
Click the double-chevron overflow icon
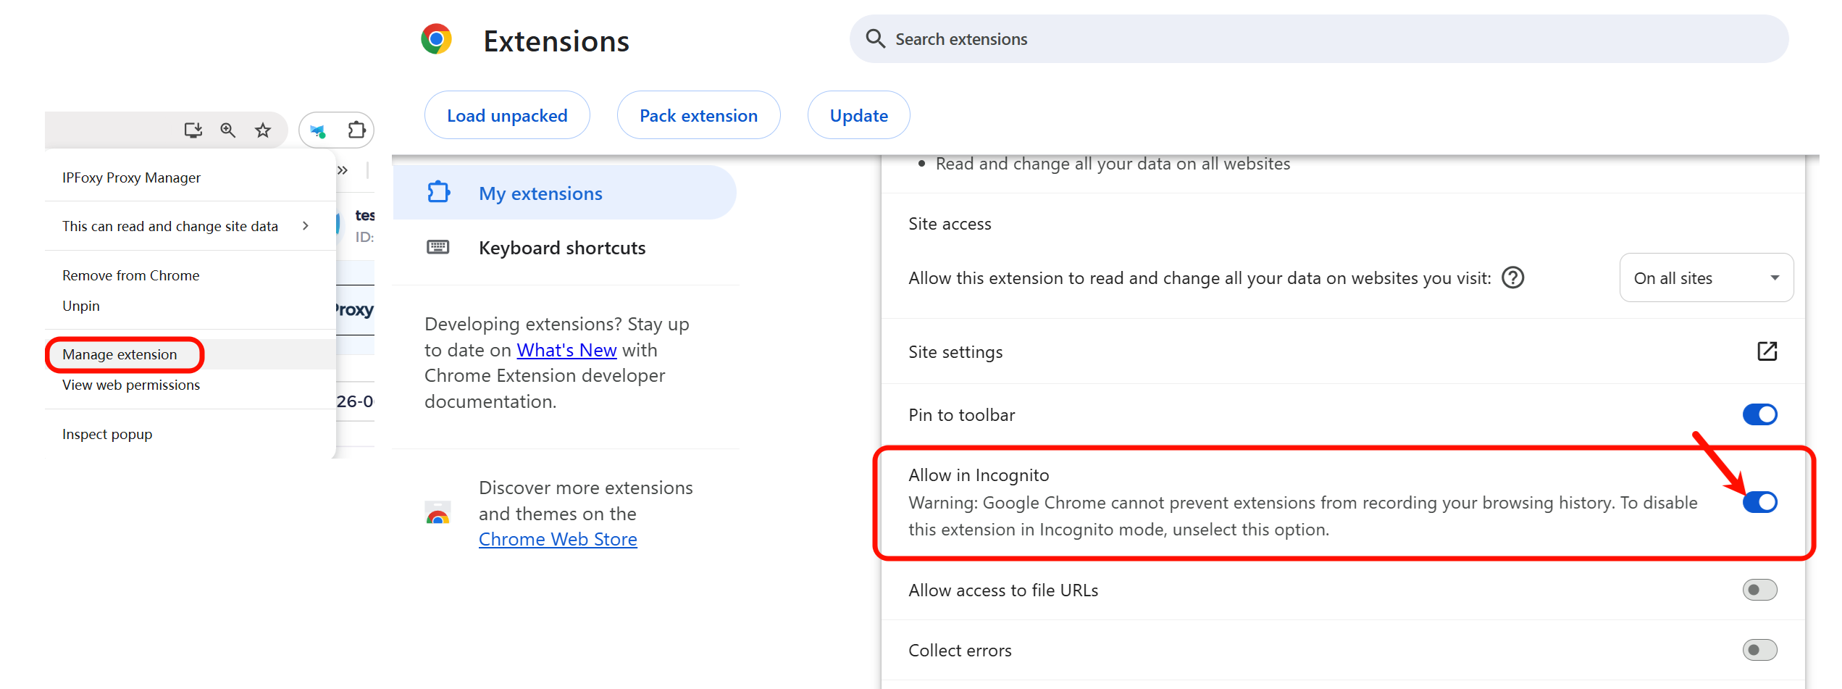click(343, 170)
